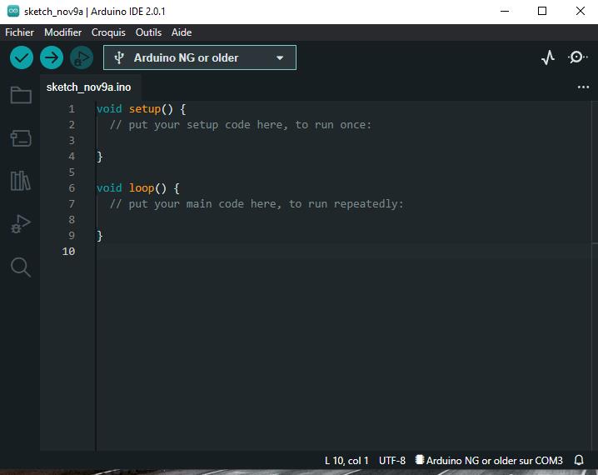Click line number 6 in the gutter
The height and width of the screenshot is (475, 598).
[x=72, y=188]
